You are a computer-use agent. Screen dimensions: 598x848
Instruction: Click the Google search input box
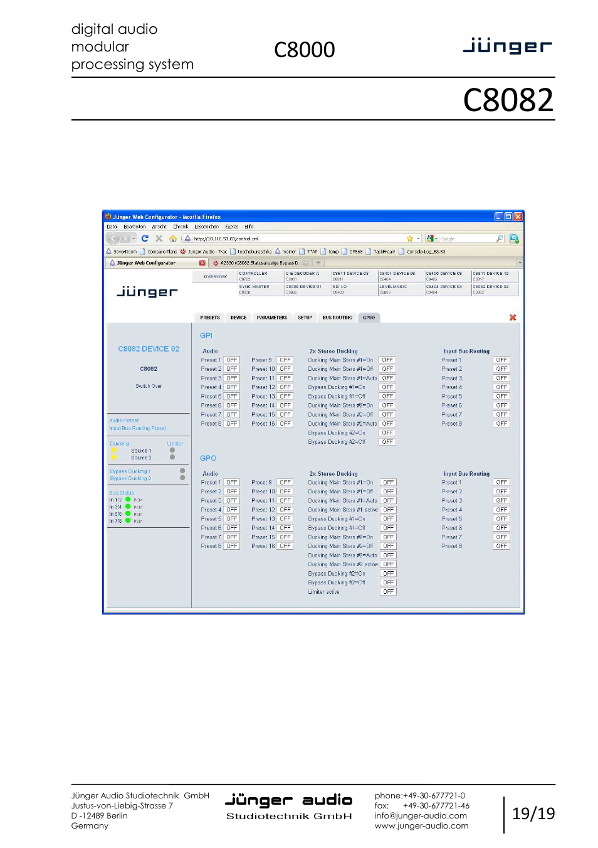point(466,239)
